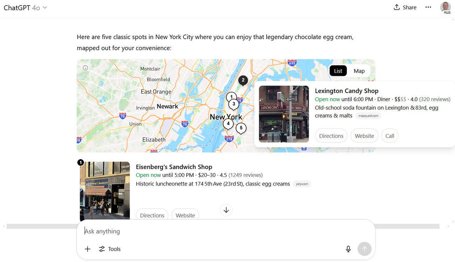The width and height of the screenshot is (455, 262).
Task: Get Directions to Eisenberg's Sandwich Shop
Action: tap(152, 215)
